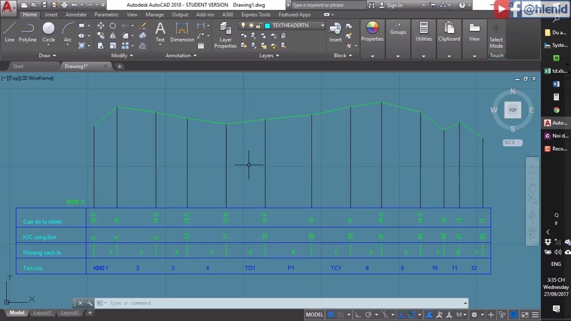Open Layer Properties manager
The image size is (571, 321).
click(x=225, y=35)
